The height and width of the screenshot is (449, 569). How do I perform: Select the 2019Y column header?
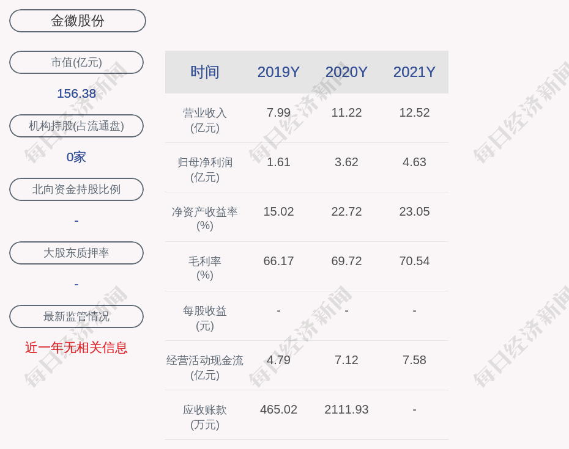pyautogui.click(x=278, y=72)
